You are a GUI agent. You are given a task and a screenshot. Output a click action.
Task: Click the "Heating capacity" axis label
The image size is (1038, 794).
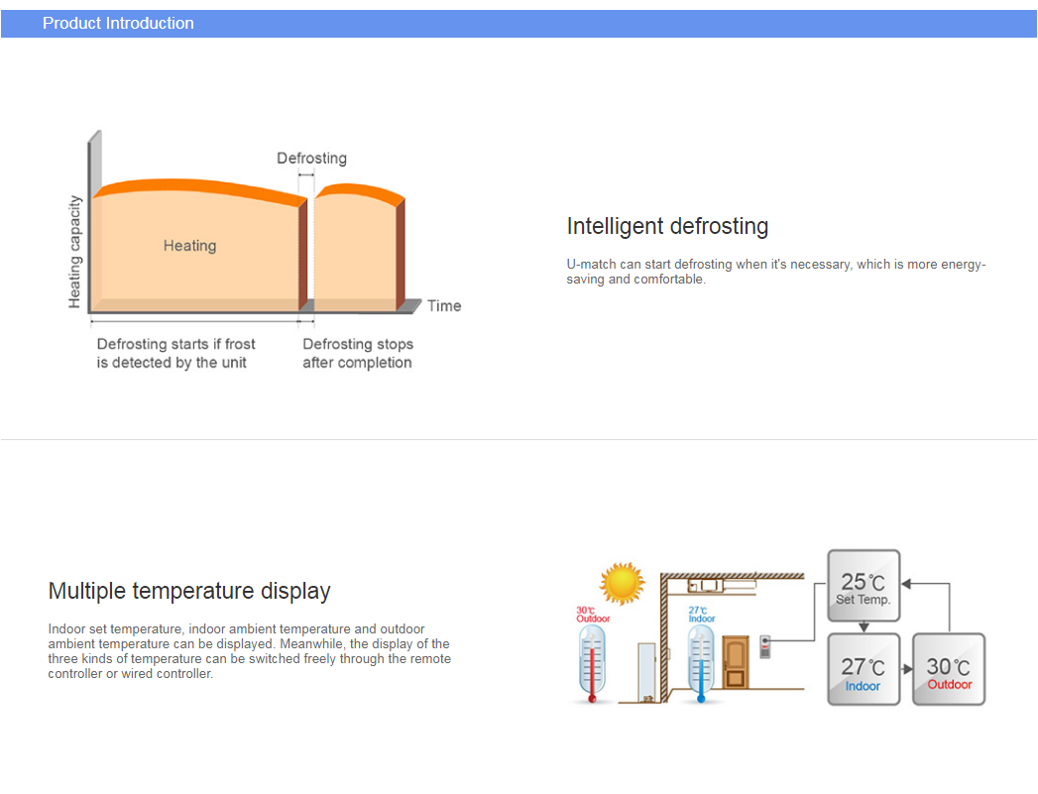pyautogui.click(x=74, y=252)
